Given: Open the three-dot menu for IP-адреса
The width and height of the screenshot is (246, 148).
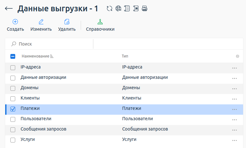Looking at the screenshot, I should click(235, 68).
